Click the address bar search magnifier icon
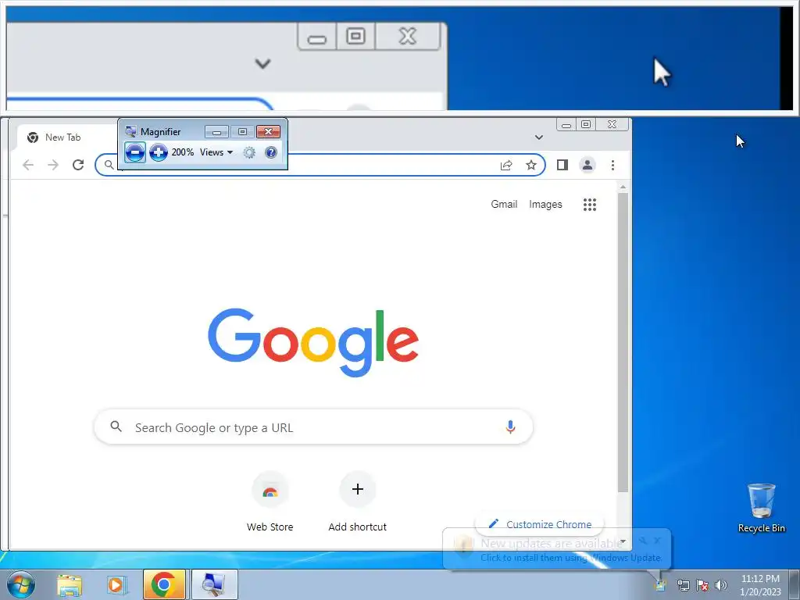The height and width of the screenshot is (600, 800). [109, 165]
